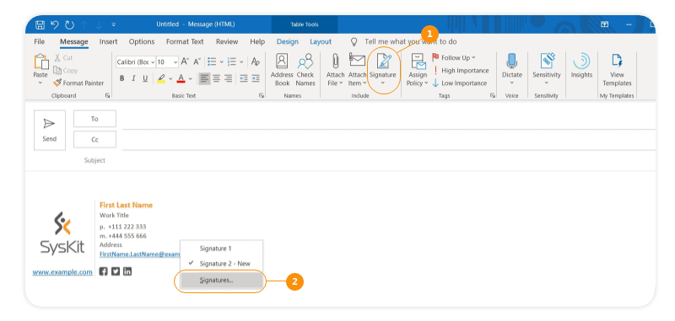675x321 pixels.
Task: Open the font color red swatch dropdown
Action: (190, 78)
